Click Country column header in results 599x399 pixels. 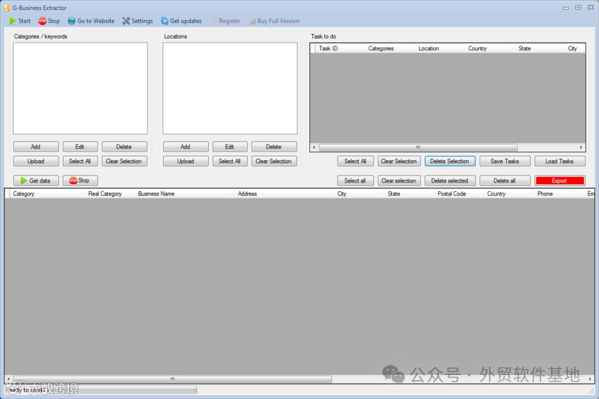[509, 194]
